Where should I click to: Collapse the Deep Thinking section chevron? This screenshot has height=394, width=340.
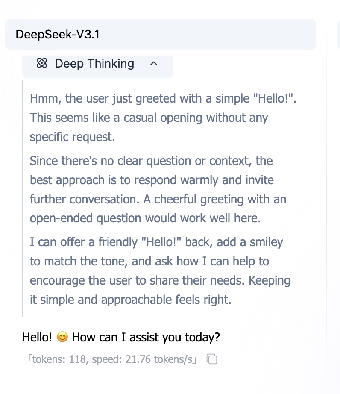tap(154, 64)
